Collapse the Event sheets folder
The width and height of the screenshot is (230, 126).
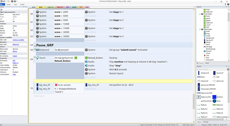[200, 14]
